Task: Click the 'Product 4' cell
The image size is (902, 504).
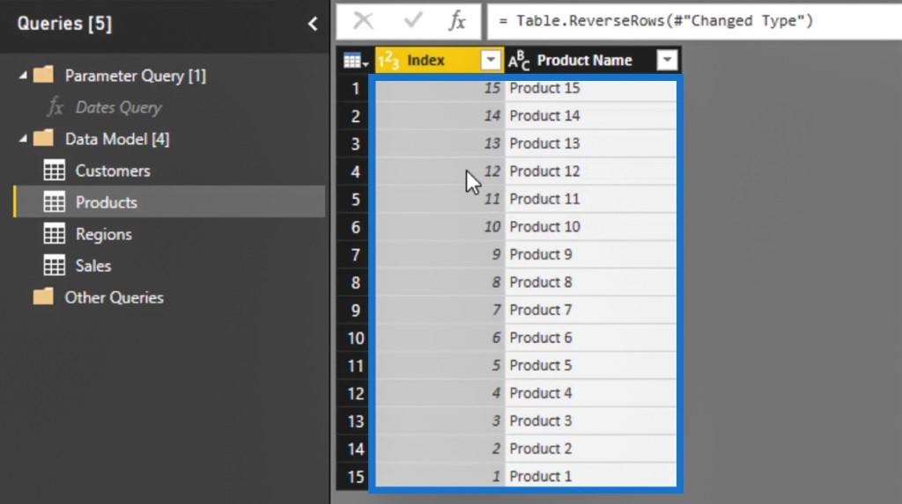Action: (x=591, y=393)
